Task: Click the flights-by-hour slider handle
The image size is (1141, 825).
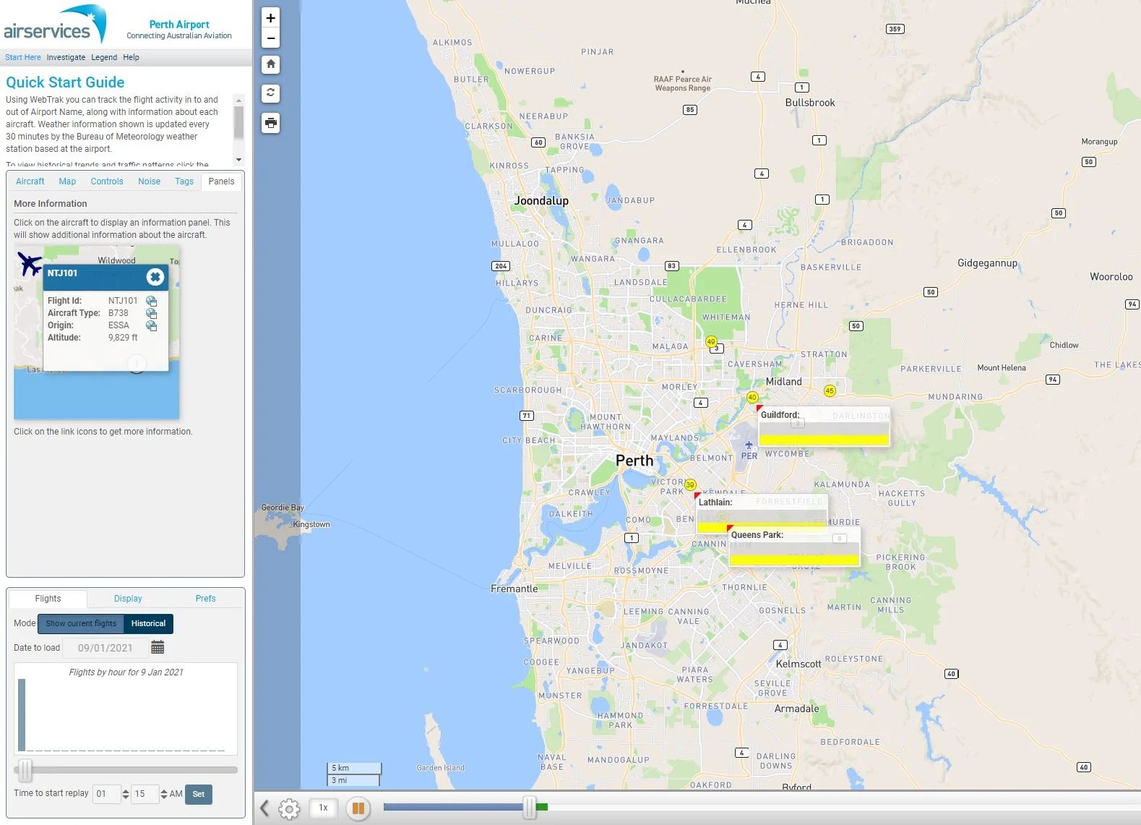Action: (25, 770)
